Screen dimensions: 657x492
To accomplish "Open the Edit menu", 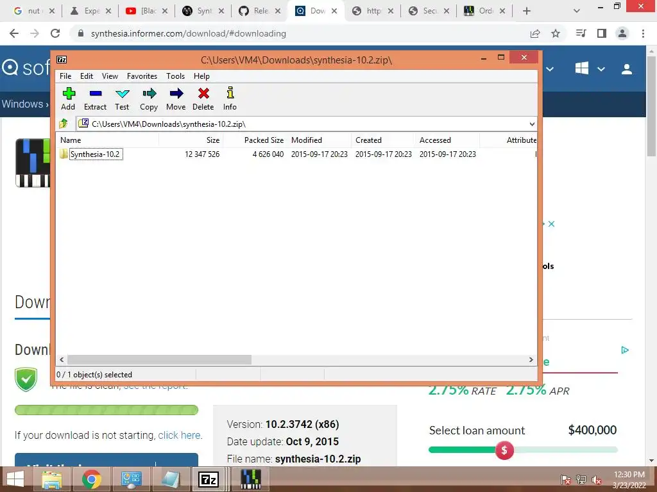I will 87,76.
